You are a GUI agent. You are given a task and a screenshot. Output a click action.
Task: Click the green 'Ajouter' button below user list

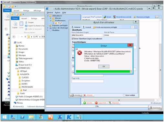88,103
